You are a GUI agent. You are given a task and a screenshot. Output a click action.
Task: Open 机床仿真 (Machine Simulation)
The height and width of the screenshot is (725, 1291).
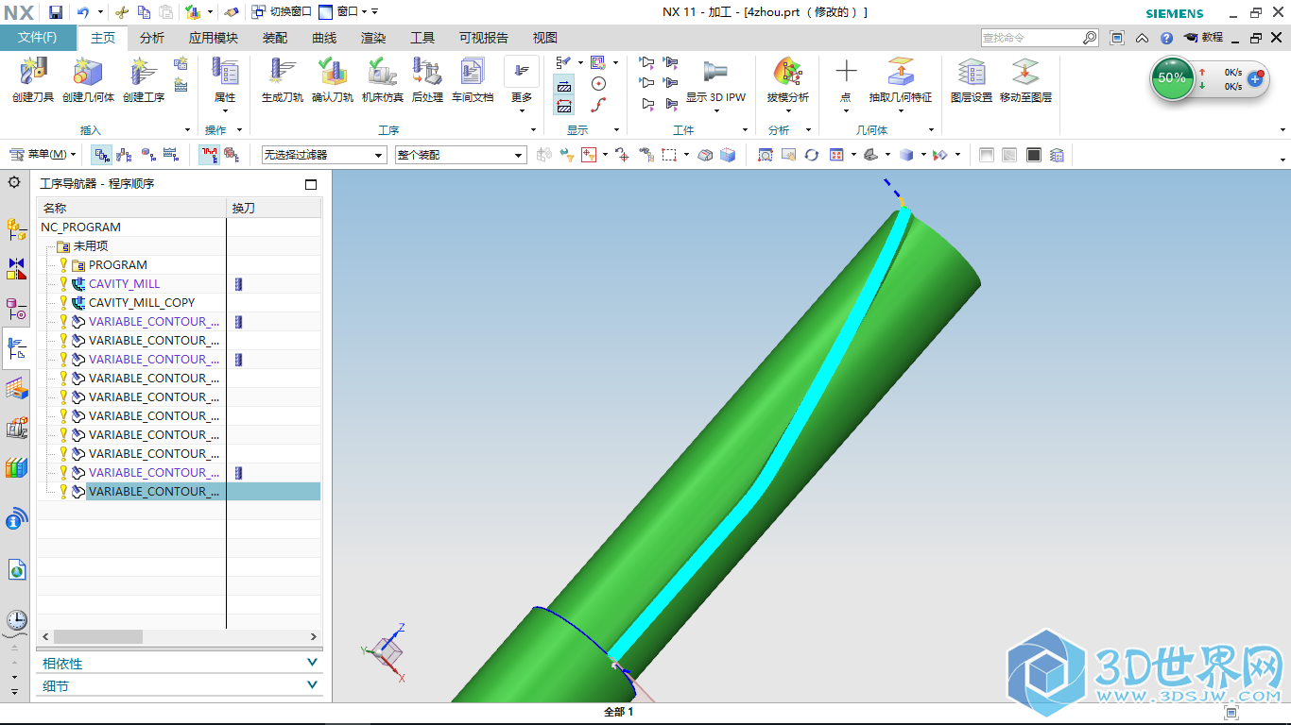[x=383, y=79]
